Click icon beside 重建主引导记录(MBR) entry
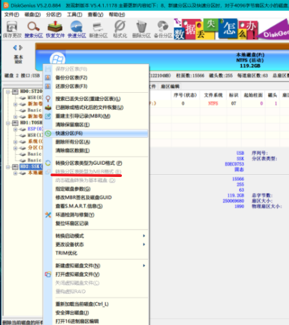289x325 pixels. 48,116
